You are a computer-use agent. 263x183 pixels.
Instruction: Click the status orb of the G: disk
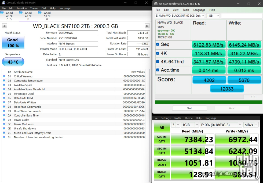pyautogui.click(x=40, y=13)
